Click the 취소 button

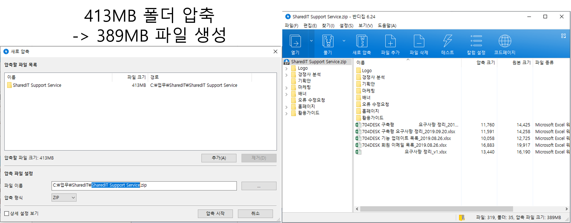click(255, 214)
